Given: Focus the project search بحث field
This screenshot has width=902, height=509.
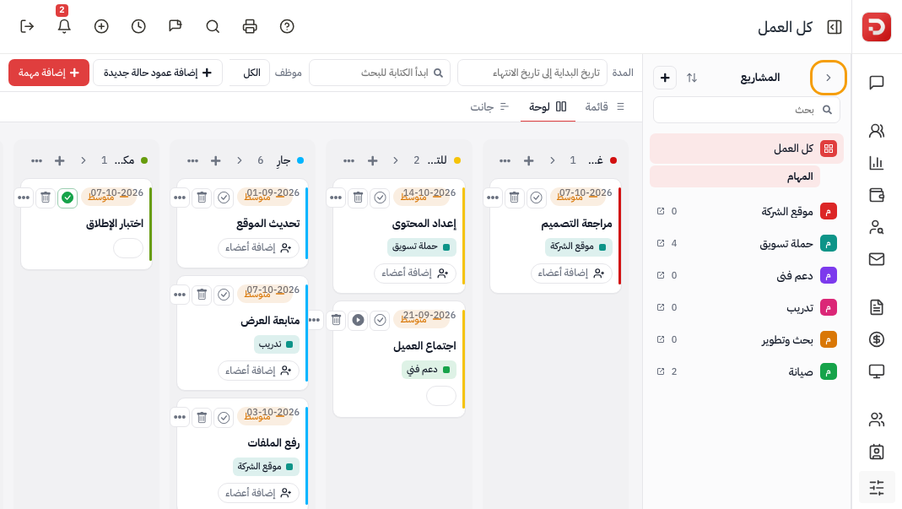Looking at the screenshot, I should click(747, 110).
